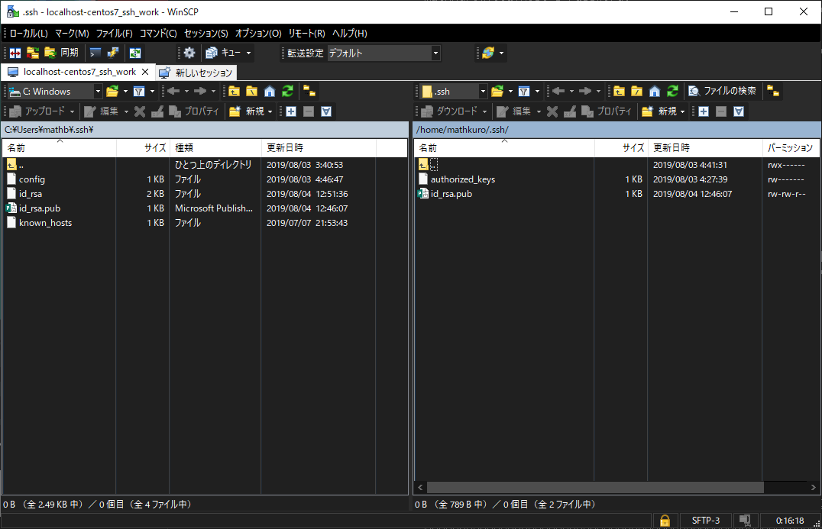Toggle the remote directory tree panel
Screen dimensions: 822x529
[x=772, y=92]
